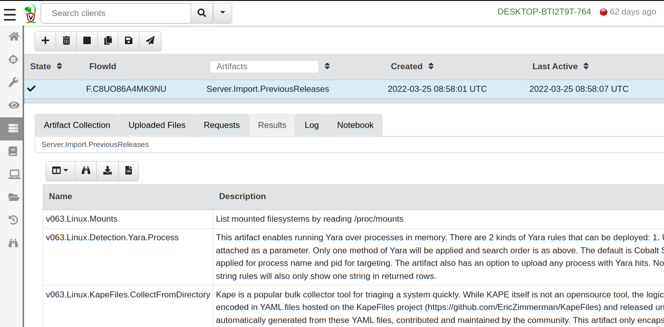664x327 pixels.
Task: Expand the search options dropdown arrow
Action: (x=223, y=14)
